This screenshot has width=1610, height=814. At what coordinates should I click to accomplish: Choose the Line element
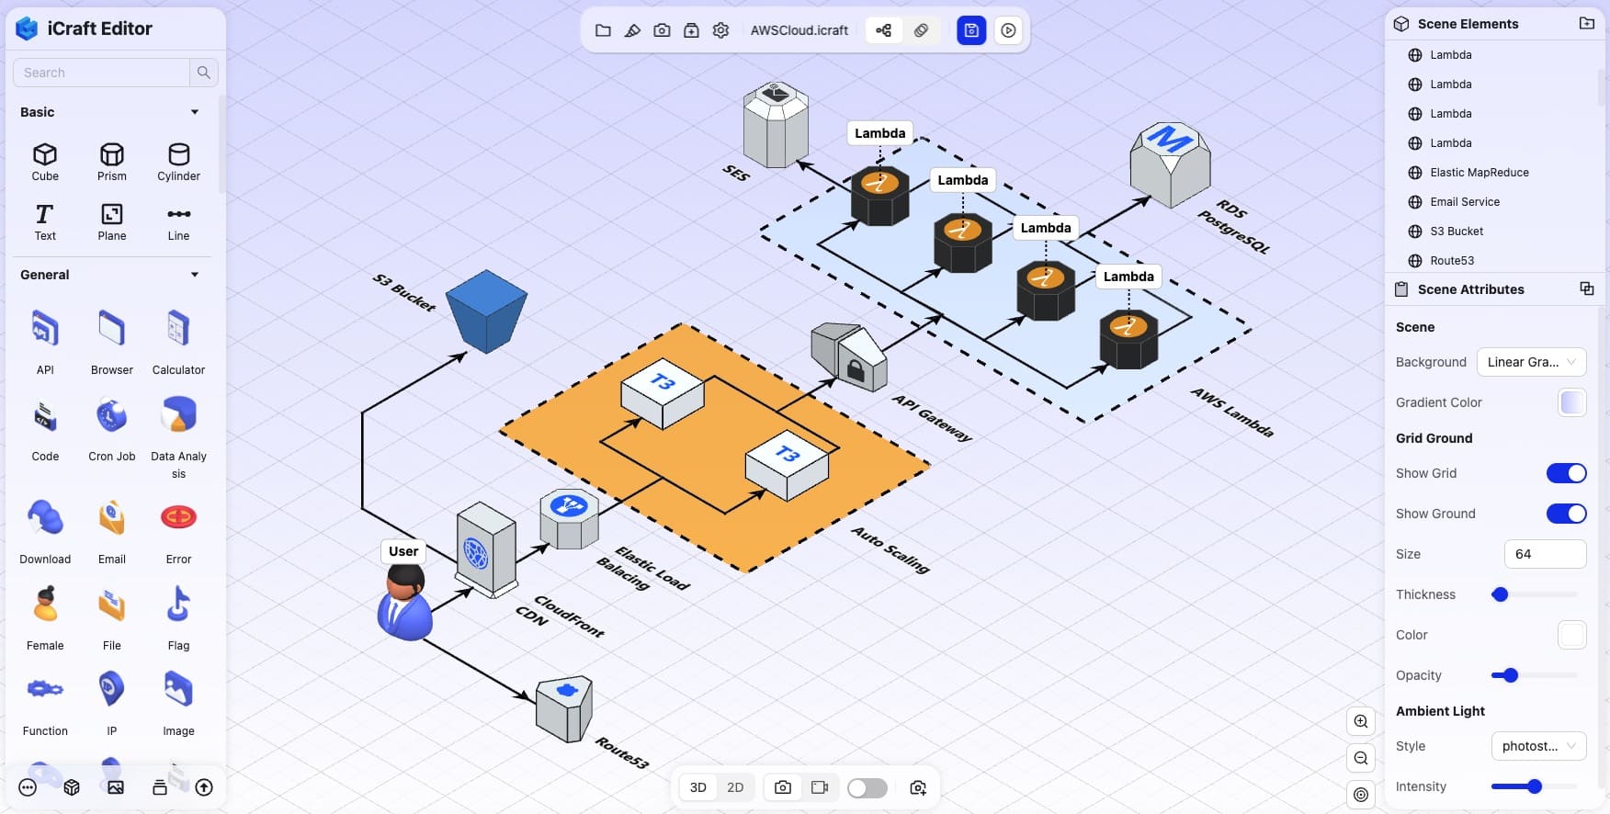[178, 221]
